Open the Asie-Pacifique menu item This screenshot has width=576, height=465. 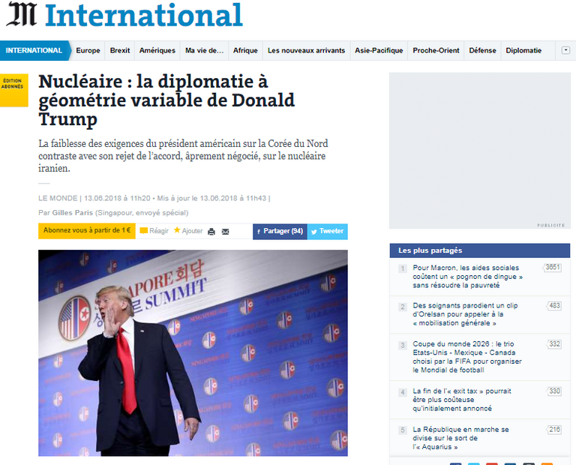379,51
